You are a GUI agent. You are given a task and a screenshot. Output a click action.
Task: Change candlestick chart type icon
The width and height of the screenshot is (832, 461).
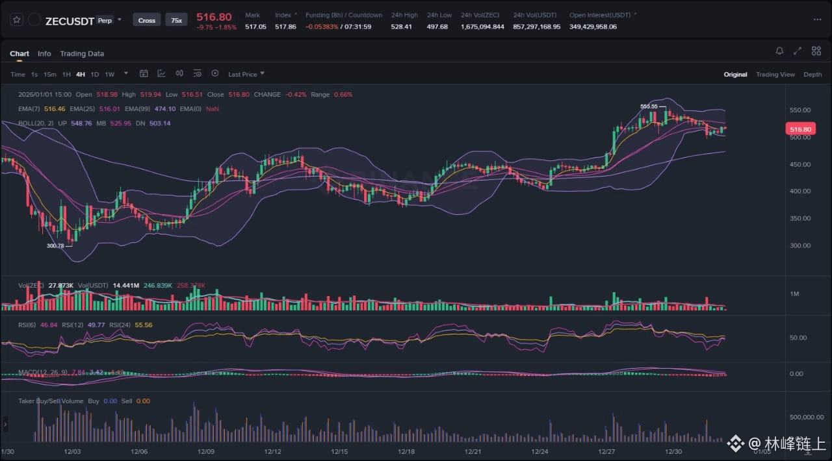tap(179, 74)
